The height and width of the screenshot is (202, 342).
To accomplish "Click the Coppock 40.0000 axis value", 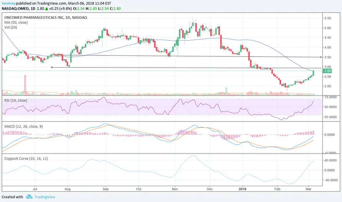I will (330, 160).
